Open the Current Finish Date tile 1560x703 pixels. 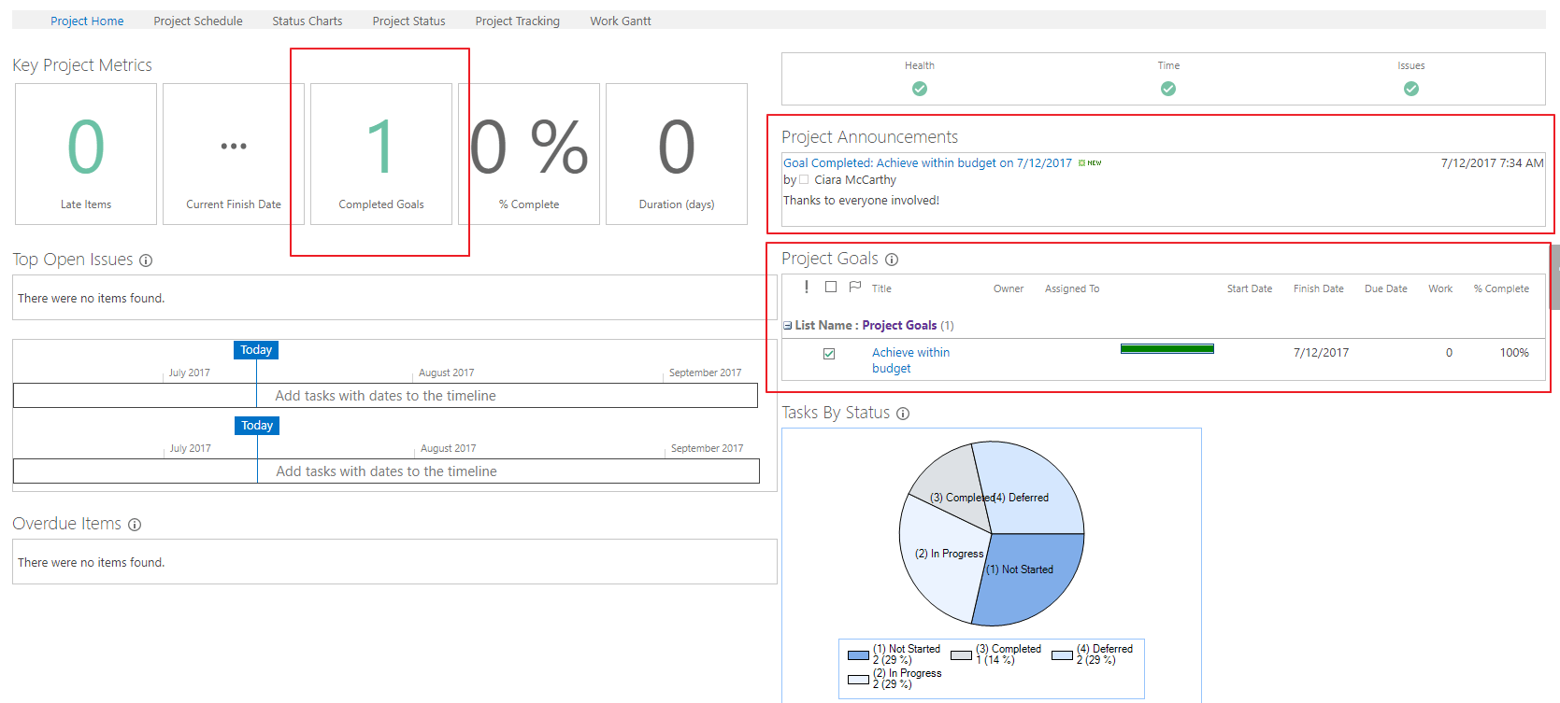tap(234, 154)
